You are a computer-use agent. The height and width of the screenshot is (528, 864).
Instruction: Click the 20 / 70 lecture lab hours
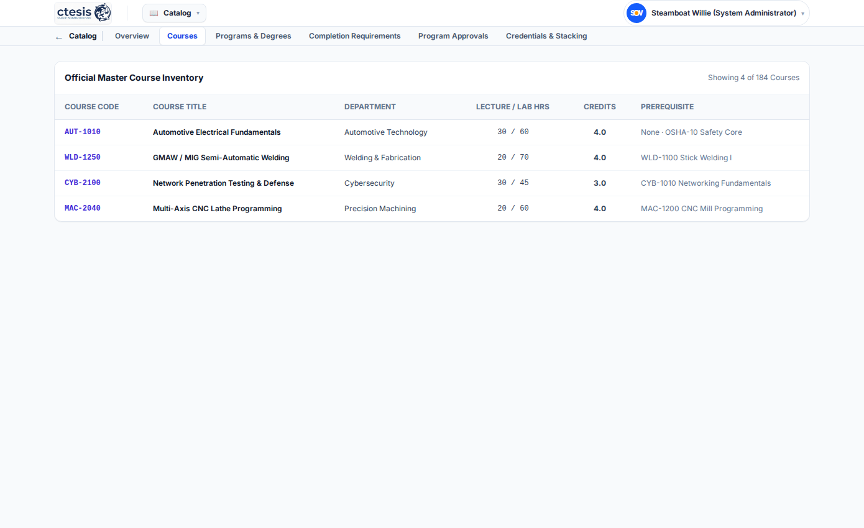coord(513,158)
